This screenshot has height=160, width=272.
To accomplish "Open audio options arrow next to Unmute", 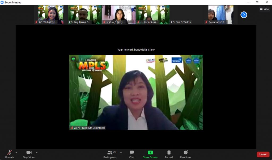I will click(x=16, y=153).
